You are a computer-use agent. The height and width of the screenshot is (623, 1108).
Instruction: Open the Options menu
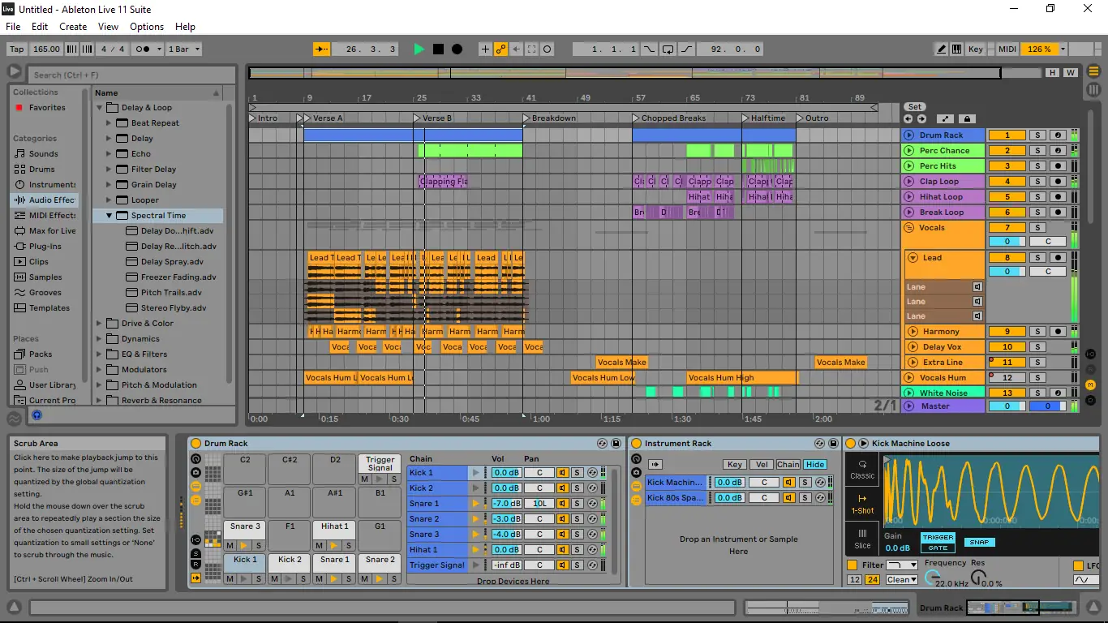coord(147,27)
